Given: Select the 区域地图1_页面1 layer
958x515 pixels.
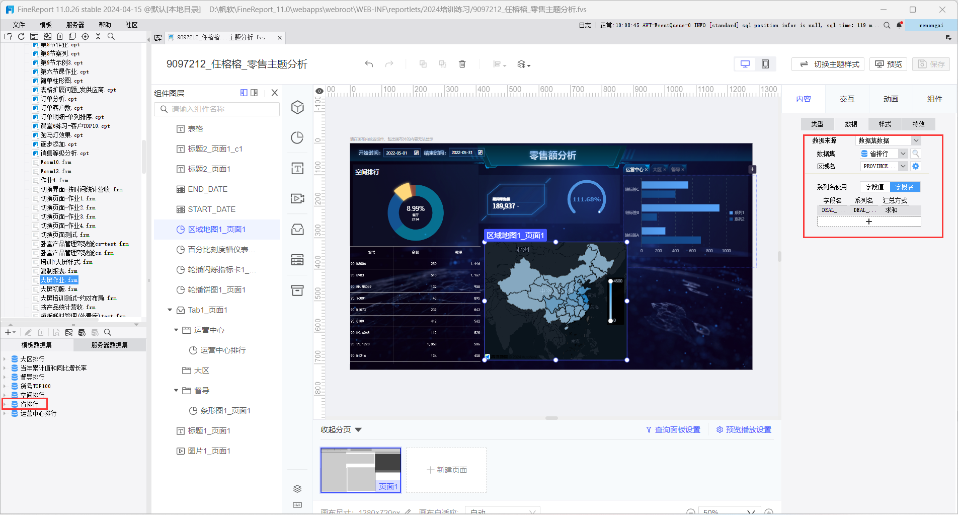Looking at the screenshot, I should tap(217, 230).
